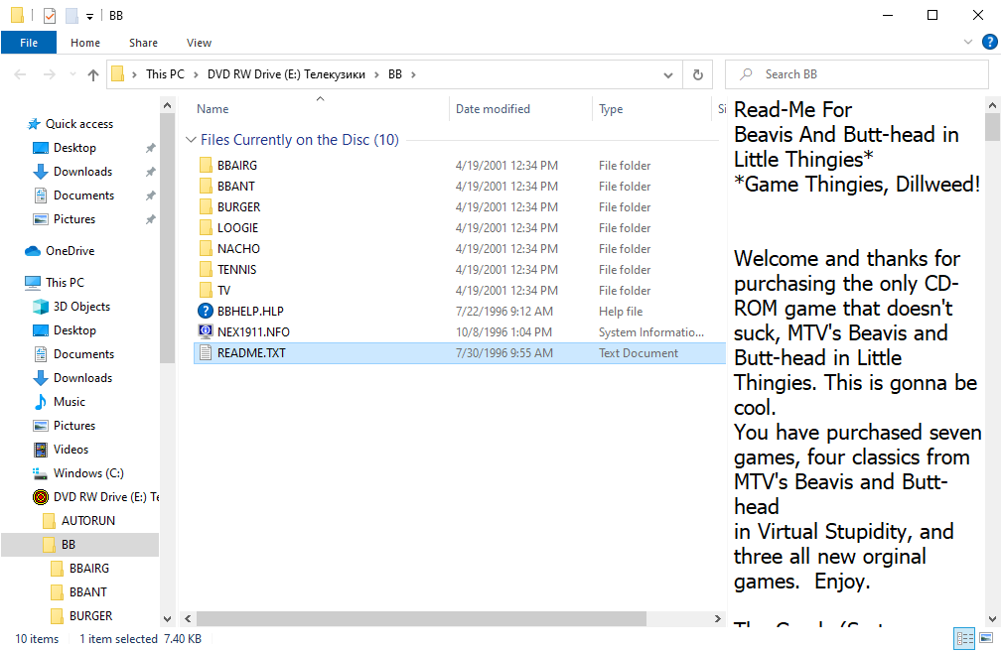Refresh the BB folder view

pos(698,74)
